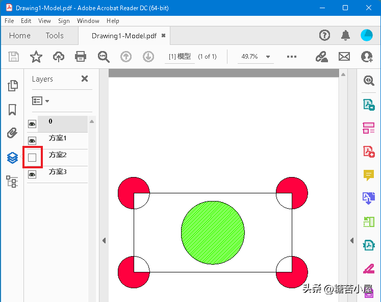Open the help question mark icon
381x302 pixels.
[324, 36]
